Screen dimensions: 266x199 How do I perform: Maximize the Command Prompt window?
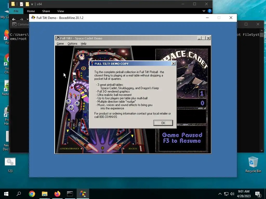[246, 24]
